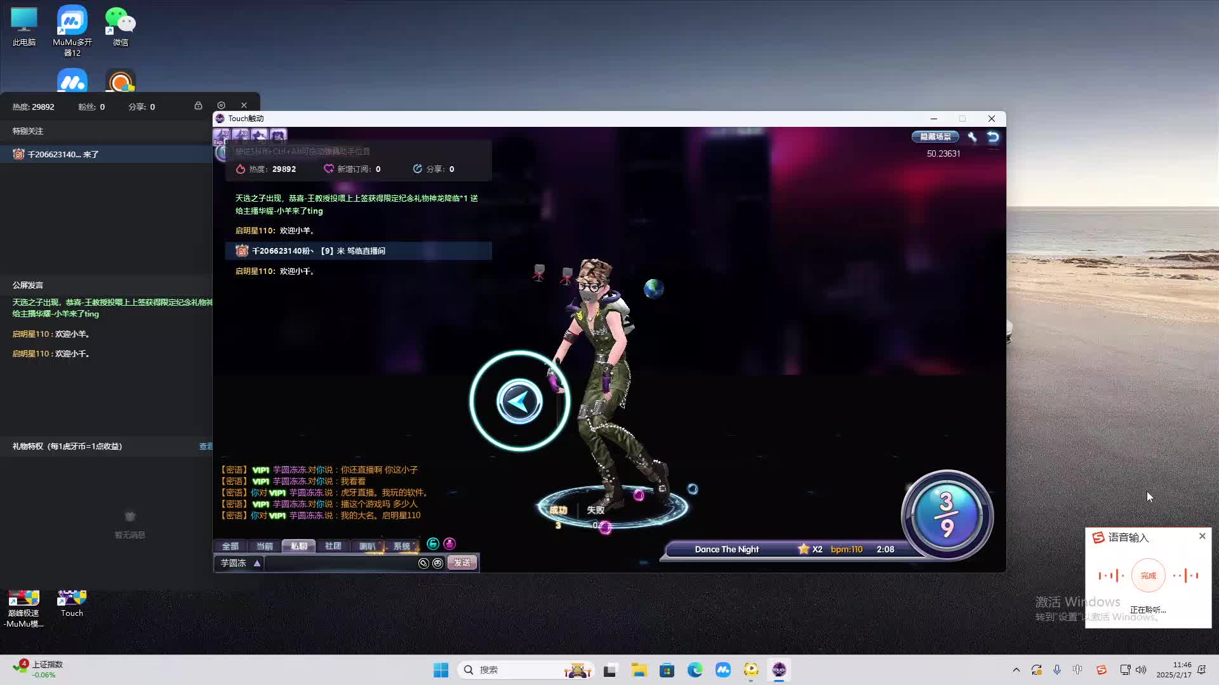Click the wrench settings icon in game
This screenshot has width=1219, height=685.
coord(972,137)
